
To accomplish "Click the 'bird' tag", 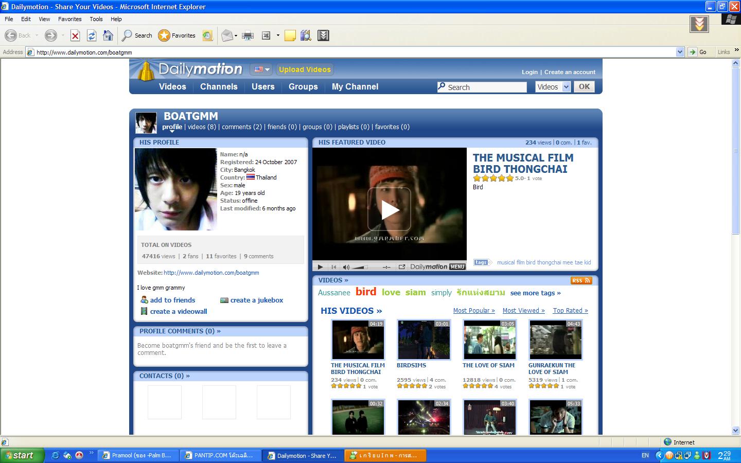I will tap(366, 291).
